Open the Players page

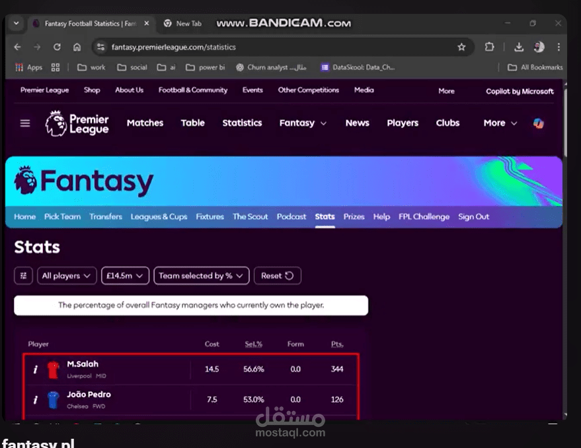click(403, 123)
